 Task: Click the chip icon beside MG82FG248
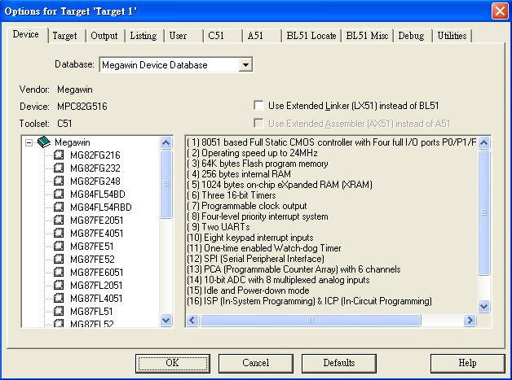tap(59, 181)
